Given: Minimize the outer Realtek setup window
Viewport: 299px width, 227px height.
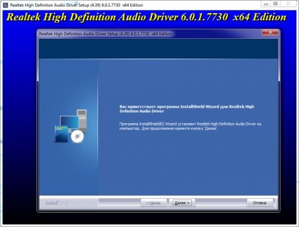Looking at the screenshot, I should [266, 4].
